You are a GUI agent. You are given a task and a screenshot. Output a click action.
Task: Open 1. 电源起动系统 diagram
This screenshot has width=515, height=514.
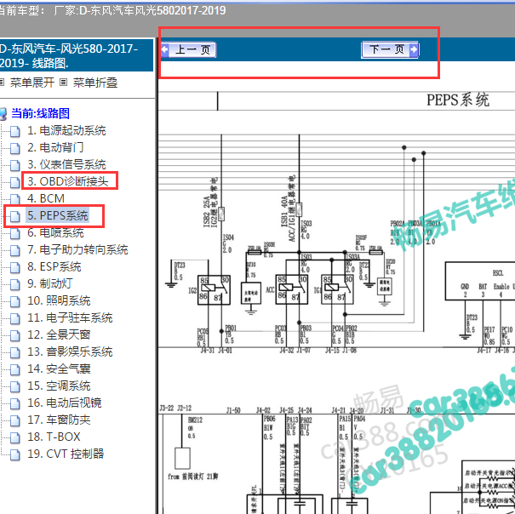click(x=66, y=131)
